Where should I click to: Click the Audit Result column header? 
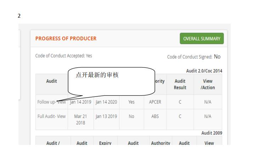tap(180, 84)
